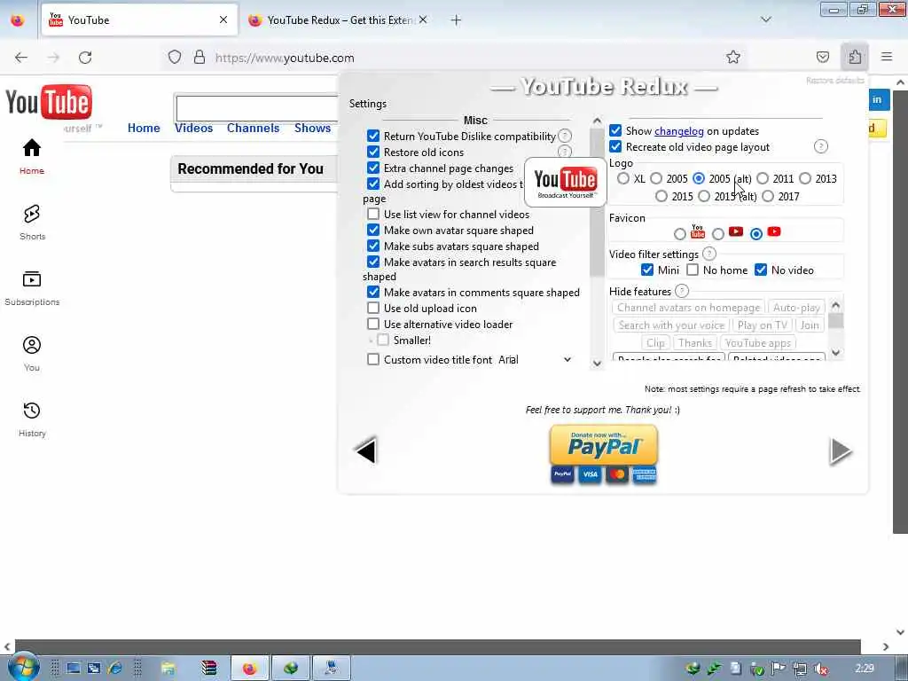Toggle Show changelog on updates checkbox
Viewport: 908px width, 681px height.
tap(615, 131)
